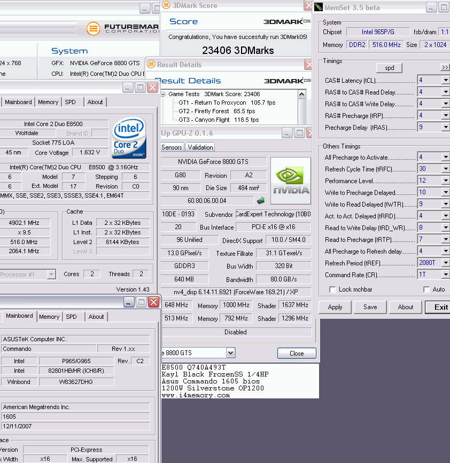Click Apply in MemSet

pos(335,307)
